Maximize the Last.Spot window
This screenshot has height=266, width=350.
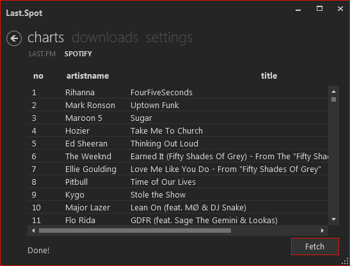click(x=319, y=9)
